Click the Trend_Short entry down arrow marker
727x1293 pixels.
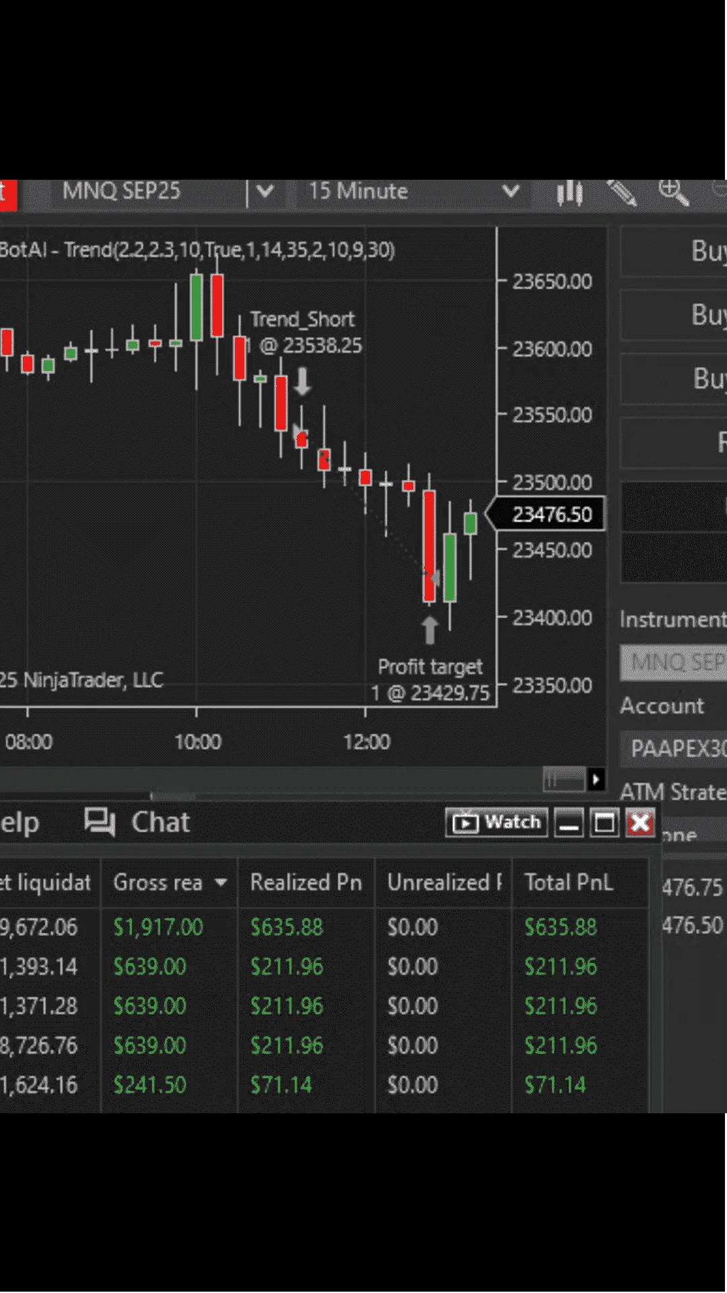303,380
